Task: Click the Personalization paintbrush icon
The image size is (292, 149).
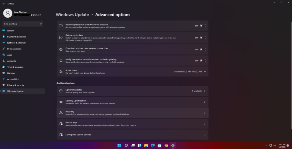Action: point(3,49)
